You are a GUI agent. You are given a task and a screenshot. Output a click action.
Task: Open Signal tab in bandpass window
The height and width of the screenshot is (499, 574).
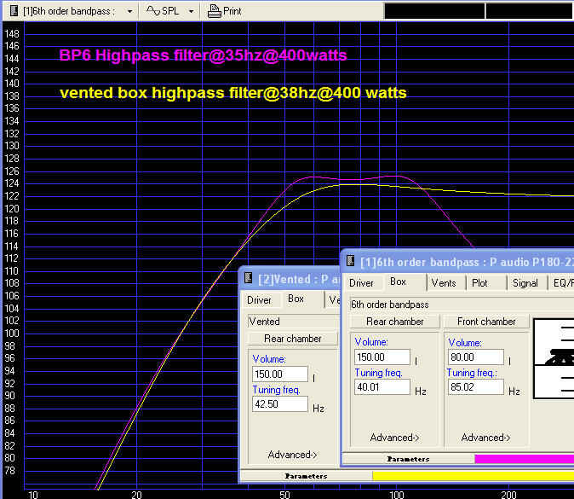point(525,283)
